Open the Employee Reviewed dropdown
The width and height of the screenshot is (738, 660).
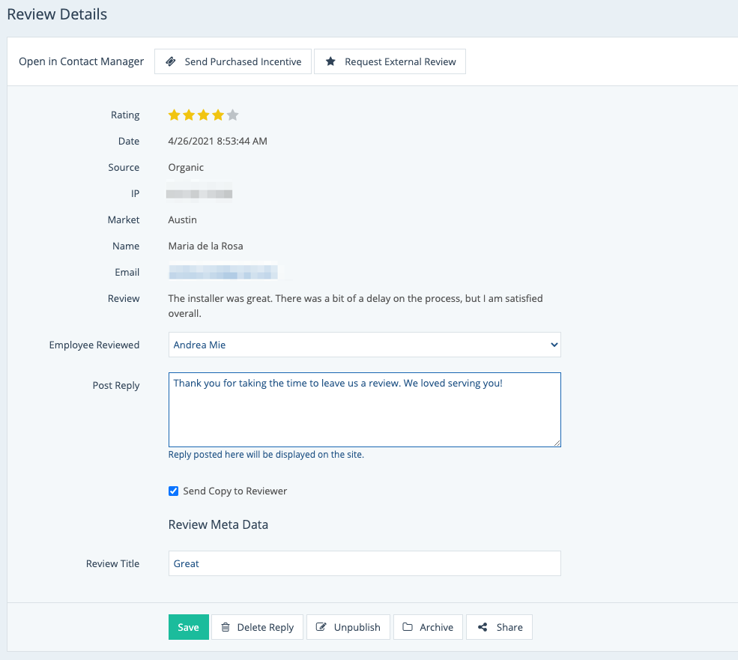click(364, 345)
